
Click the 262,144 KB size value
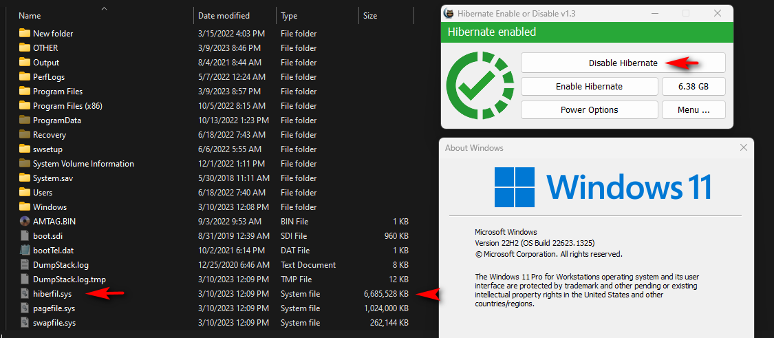(389, 323)
